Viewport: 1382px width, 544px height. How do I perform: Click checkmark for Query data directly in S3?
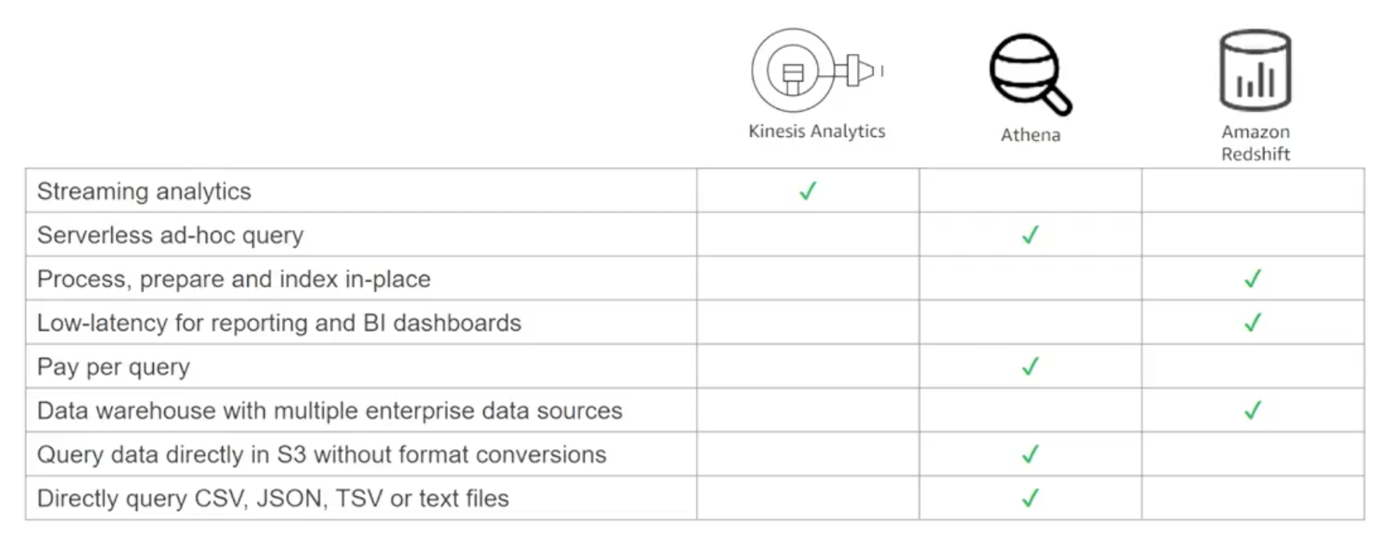tap(1030, 454)
